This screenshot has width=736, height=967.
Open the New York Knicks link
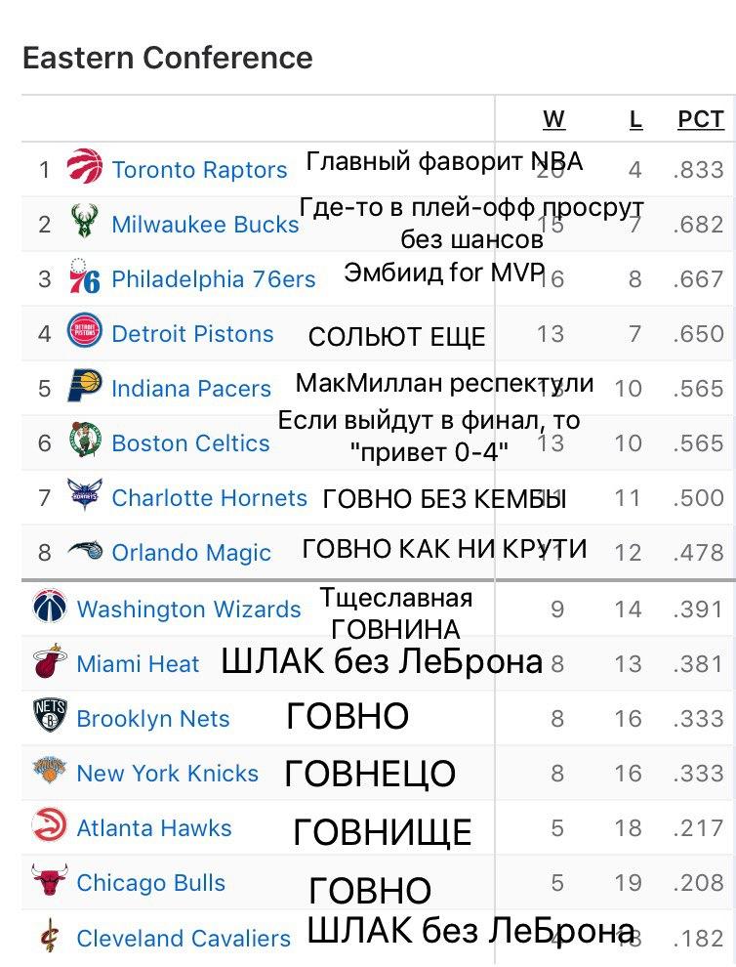(168, 774)
